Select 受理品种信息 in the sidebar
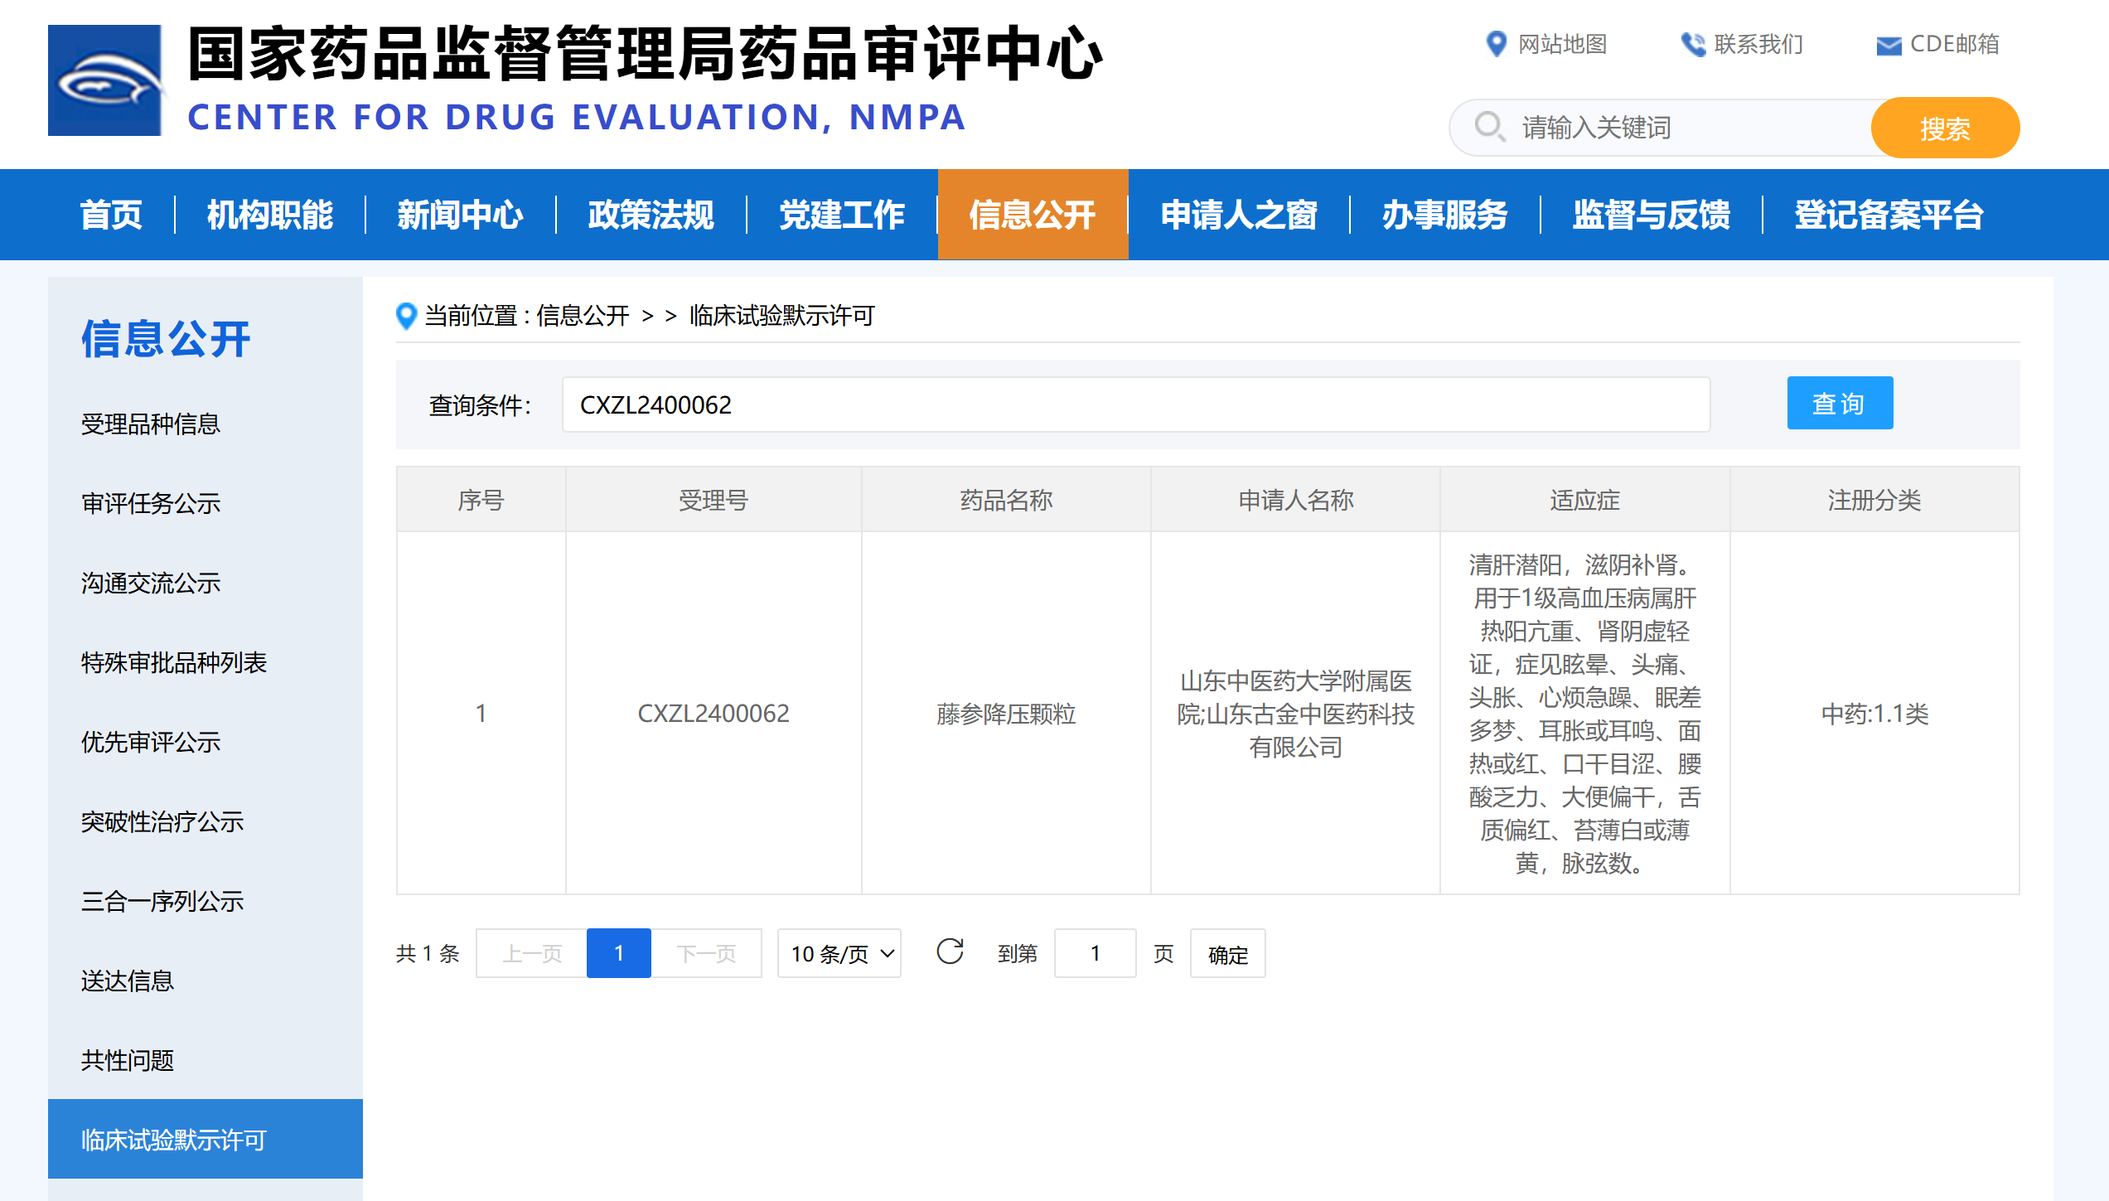2109x1201 pixels. point(151,424)
